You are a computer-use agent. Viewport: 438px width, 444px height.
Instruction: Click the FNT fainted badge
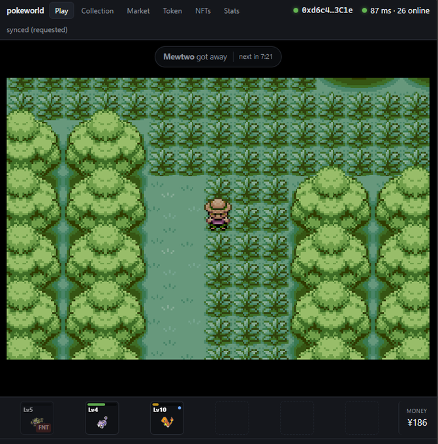click(x=43, y=427)
